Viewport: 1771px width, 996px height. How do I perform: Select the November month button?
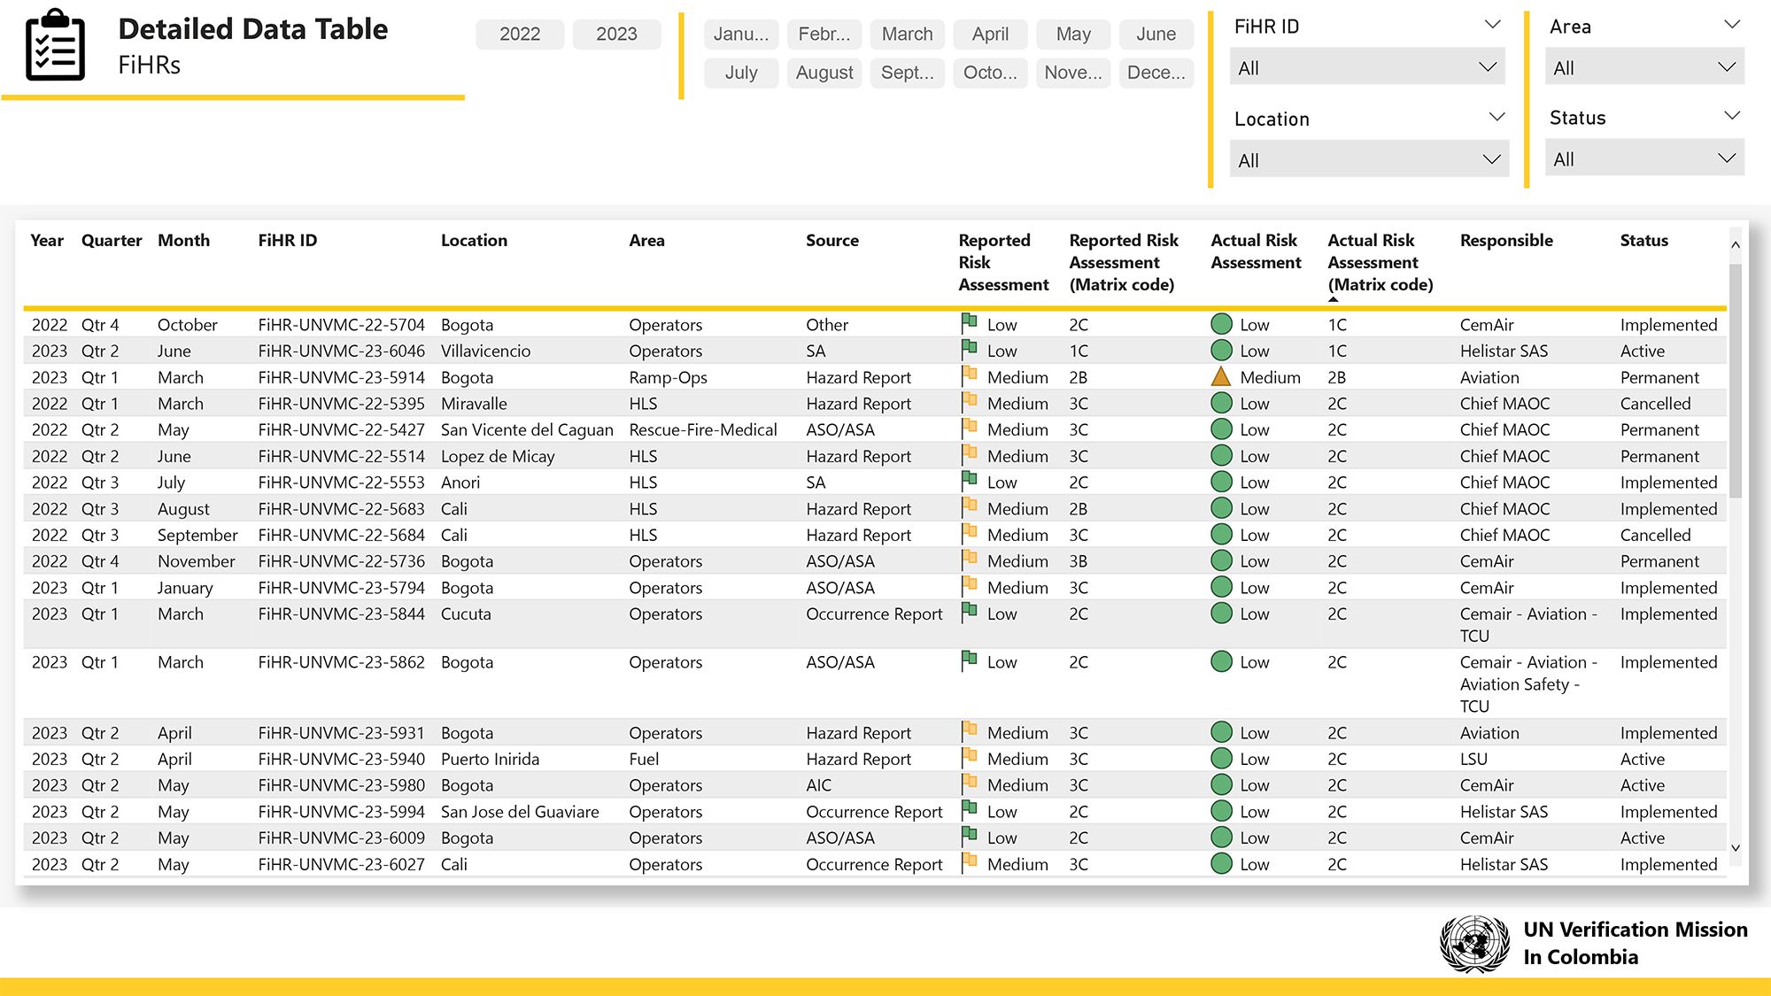click(1073, 73)
